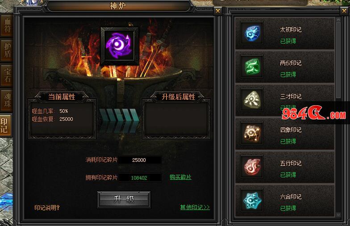
Task: Open the 宝石 side tab
Action: coord(6,75)
